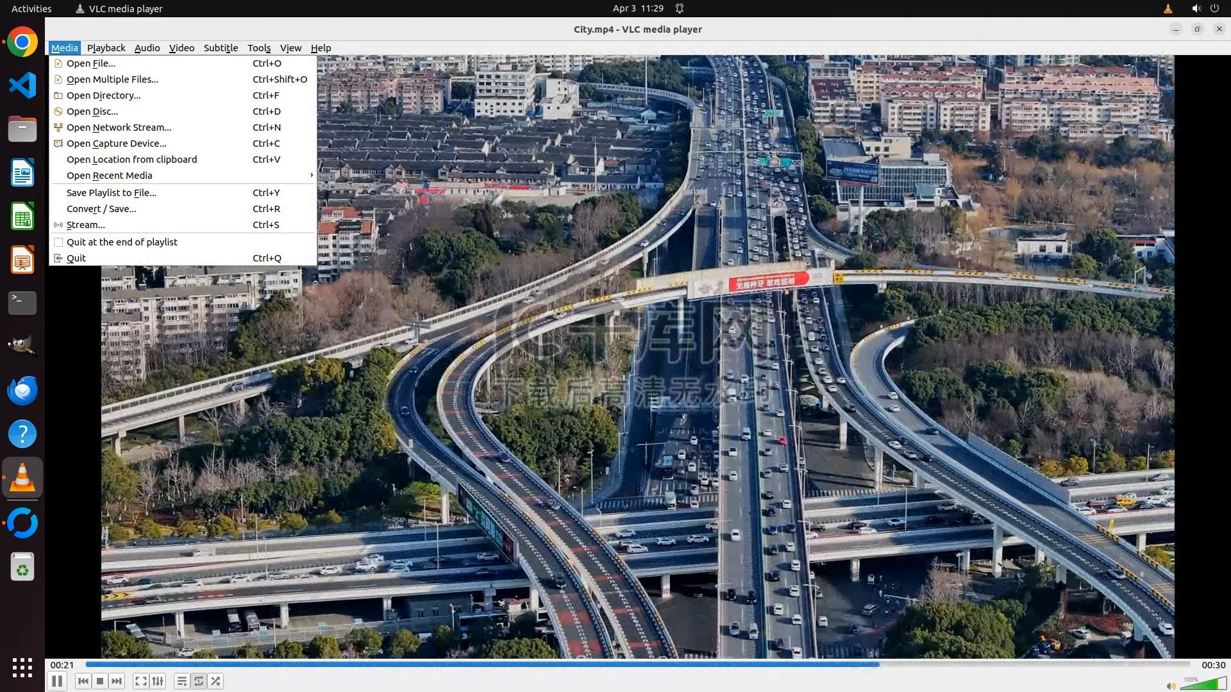1231x692 pixels.
Task: Toggle loop repeat mode
Action: tap(199, 681)
